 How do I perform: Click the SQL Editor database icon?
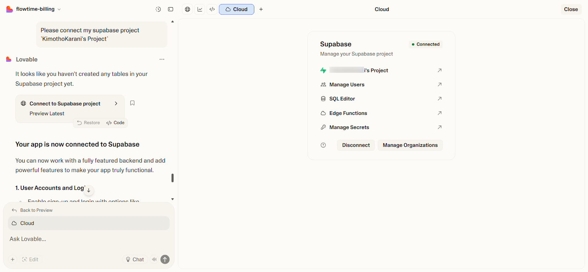pyautogui.click(x=323, y=99)
